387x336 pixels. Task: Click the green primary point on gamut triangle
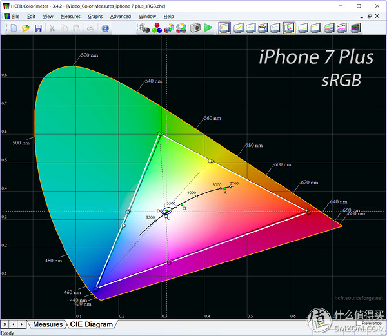click(x=159, y=134)
